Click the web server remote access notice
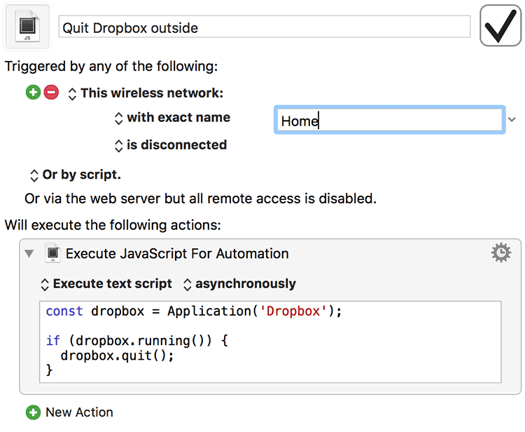The width and height of the screenshot is (525, 432). tap(201, 198)
